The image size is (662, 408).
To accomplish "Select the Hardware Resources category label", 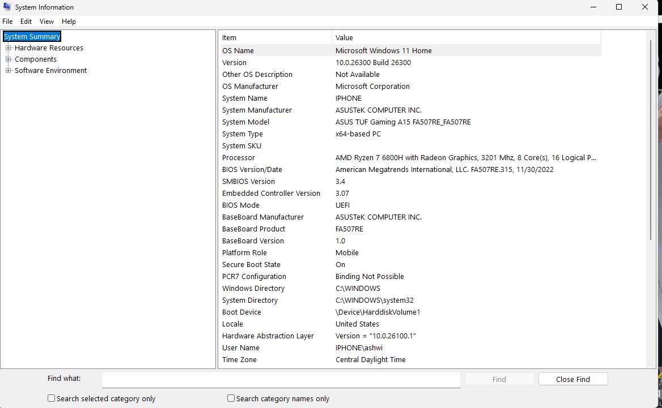I will pyautogui.click(x=49, y=48).
